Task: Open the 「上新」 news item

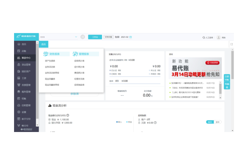Action: click(x=192, y=92)
